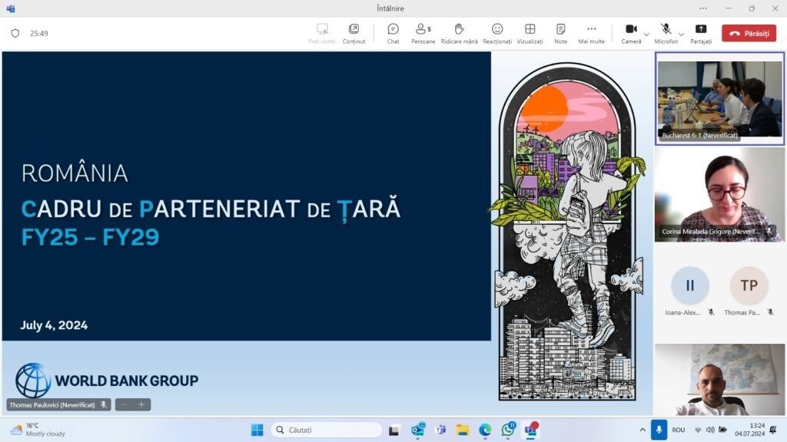Open the Mai multe options menu
787x442 pixels.
[x=591, y=33]
